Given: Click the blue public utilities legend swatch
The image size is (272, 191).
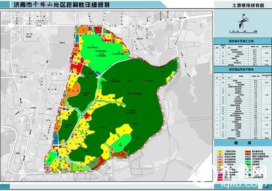Looking at the screenshot, I should point(248,159).
